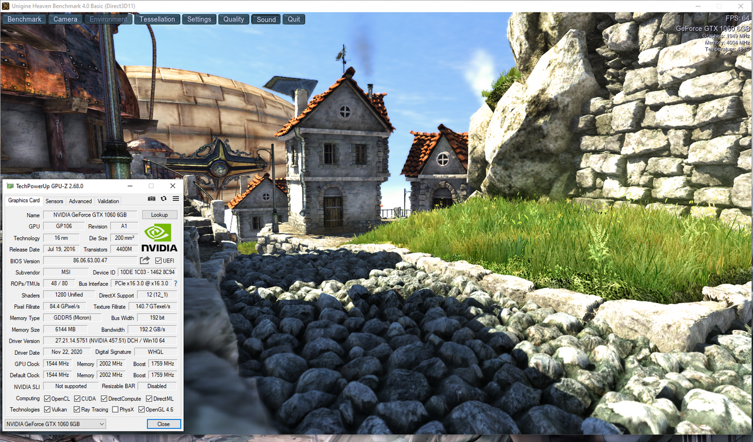753x442 pixels.
Task: Click the Digital Signature value WHQL
Action: tap(155, 352)
